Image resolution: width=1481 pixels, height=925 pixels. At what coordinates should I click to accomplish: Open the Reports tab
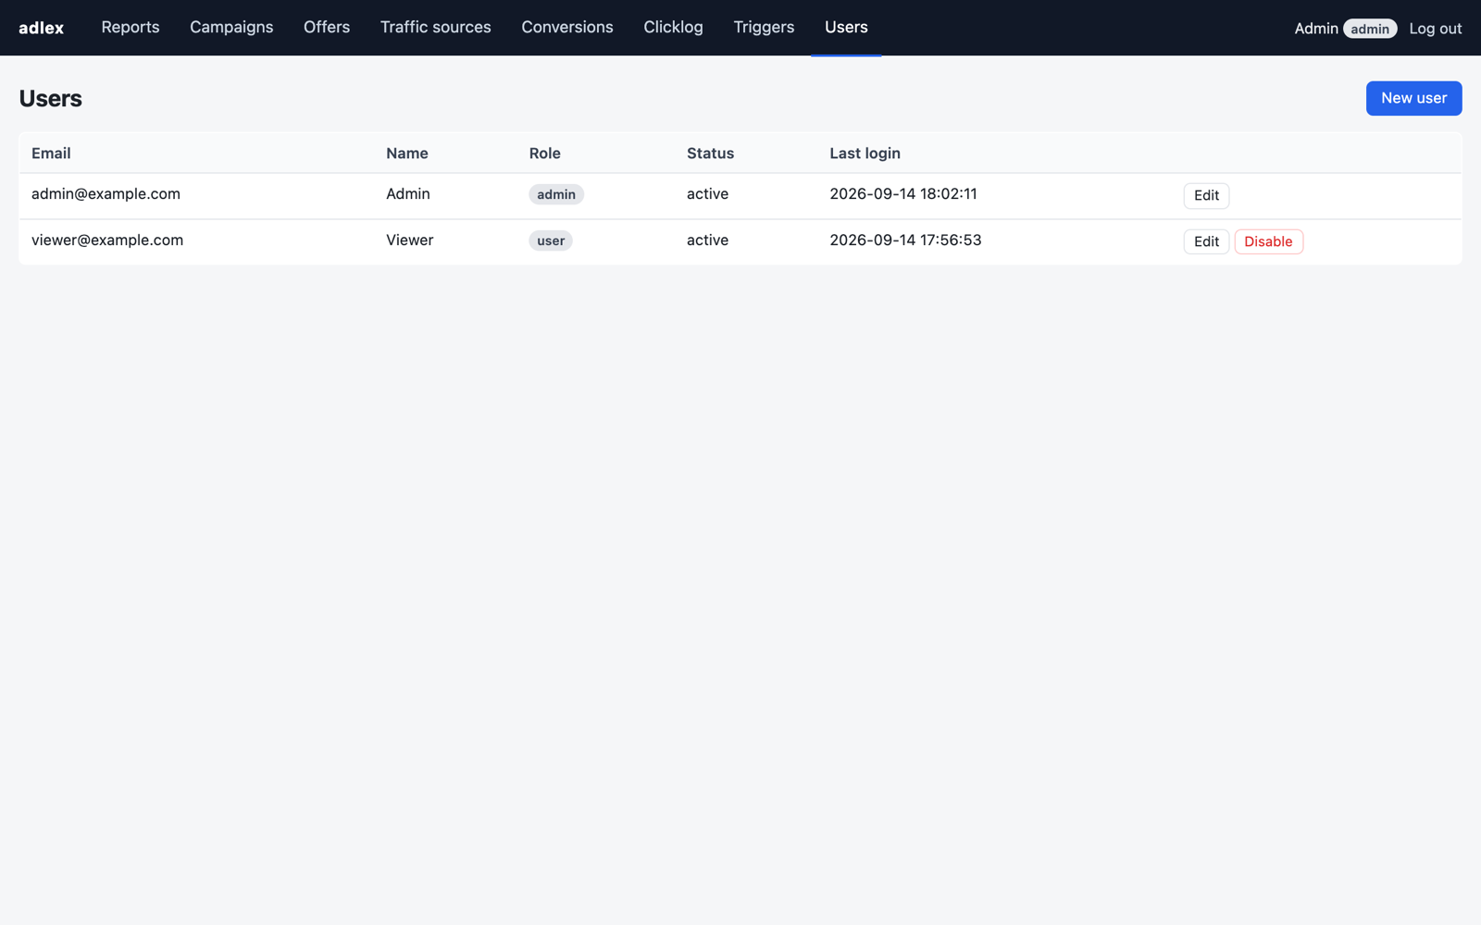131,28
